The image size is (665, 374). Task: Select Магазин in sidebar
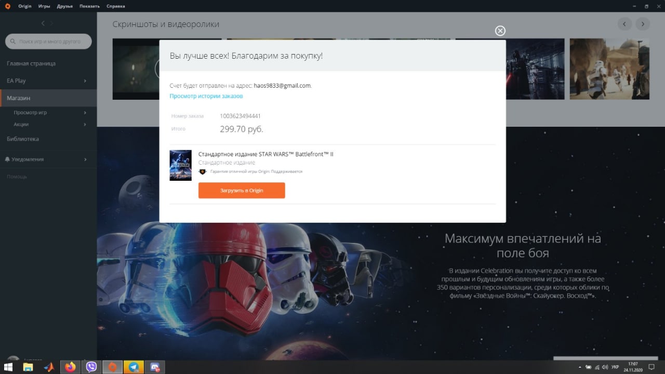(x=48, y=98)
